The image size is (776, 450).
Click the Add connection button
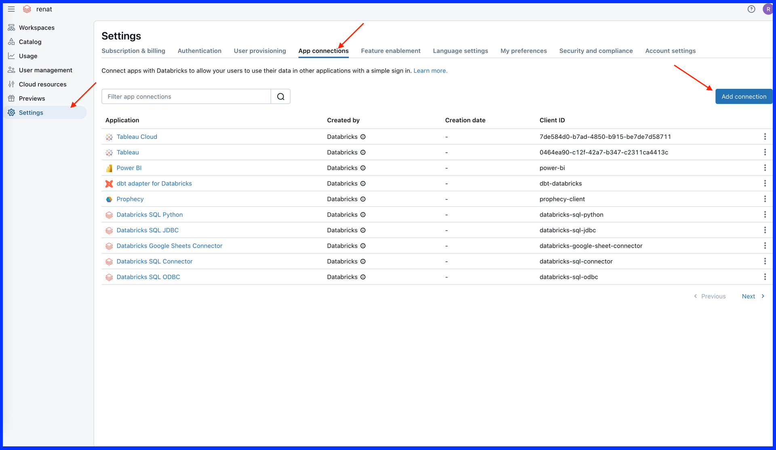(744, 96)
